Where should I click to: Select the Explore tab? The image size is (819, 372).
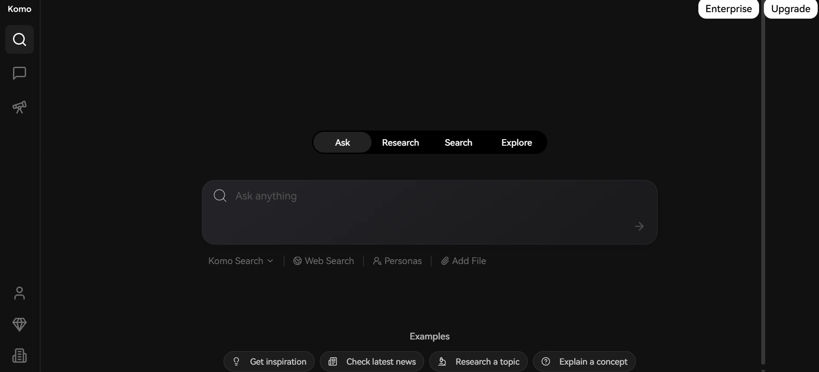516,143
